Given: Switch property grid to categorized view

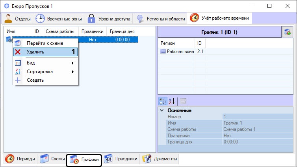Looking at the screenshot, I should click(x=163, y=101).
